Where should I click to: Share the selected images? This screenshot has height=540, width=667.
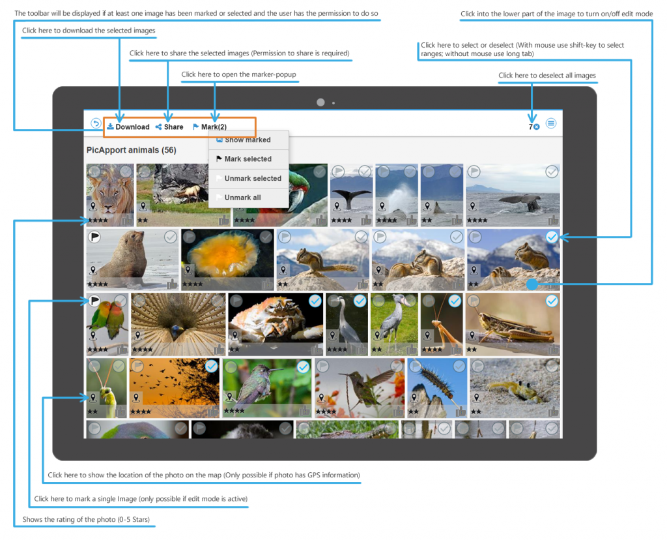[169, 127]
